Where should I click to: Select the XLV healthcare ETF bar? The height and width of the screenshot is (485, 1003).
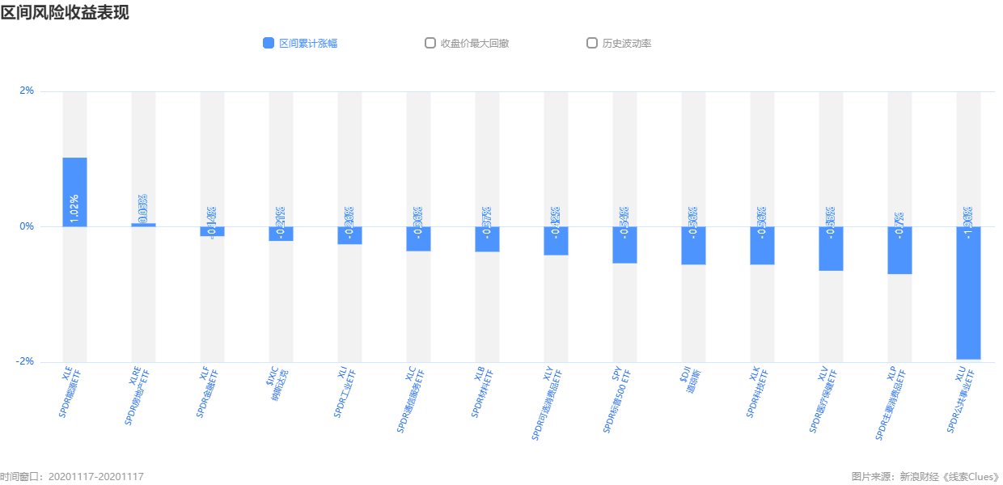[x=831, y=248]
